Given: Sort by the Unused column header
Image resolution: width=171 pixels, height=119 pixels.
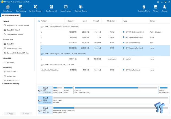Looking at the screenshot, I should [95, 21].
